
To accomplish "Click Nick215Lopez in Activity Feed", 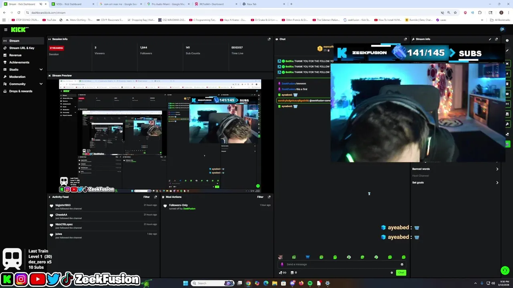I will [64, 224].
